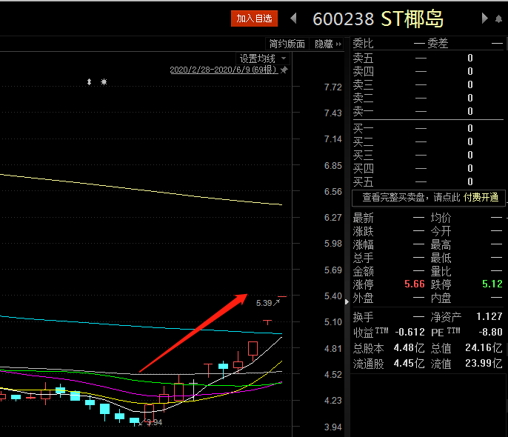Click the 卖五 order row
Viewport: 508px width, 437px height.
pos(428,59)
